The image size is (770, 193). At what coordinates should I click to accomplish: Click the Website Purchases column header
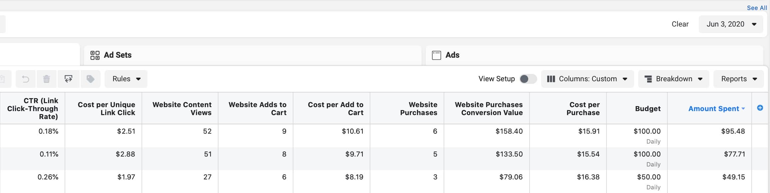[418, 108]
